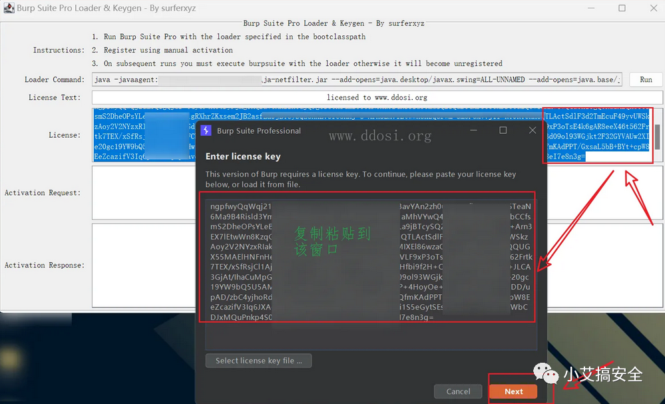Click the 'Activation Response:' label
The height and width of the screenshot is (404, 665).
click(x=45, y=266)
